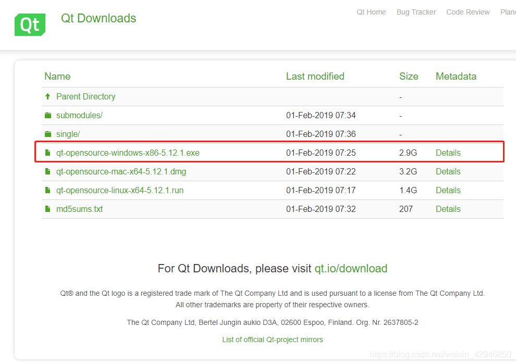
Task: View Details for md5sums.txt
Action: tap(448, 209)
